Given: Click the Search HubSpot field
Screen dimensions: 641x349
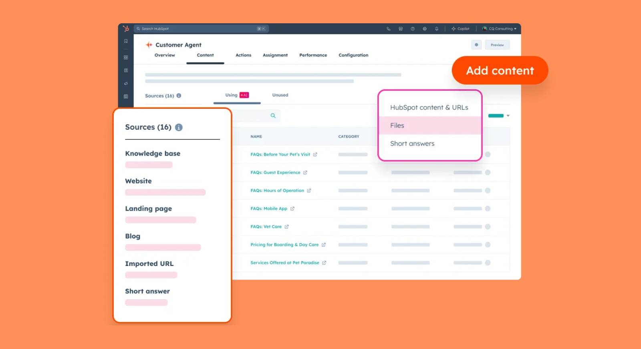Looking at the screenshot, I should click(201, 29).
